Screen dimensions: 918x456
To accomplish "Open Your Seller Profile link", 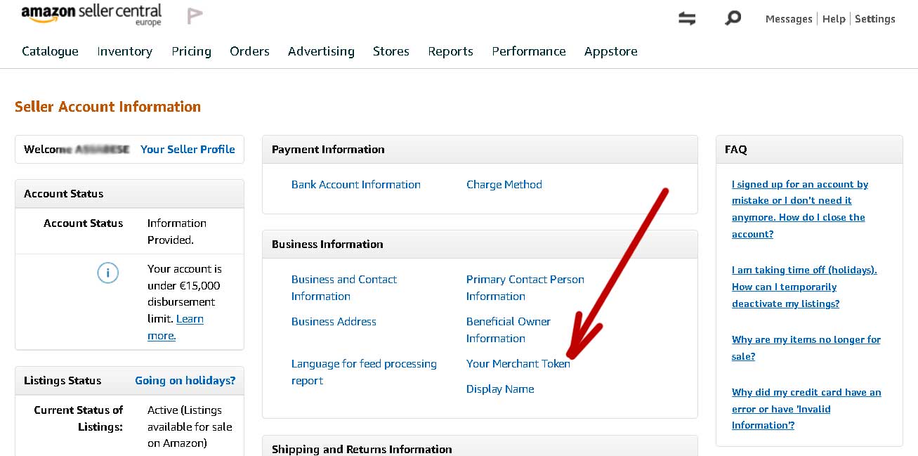I will [188, 149].
